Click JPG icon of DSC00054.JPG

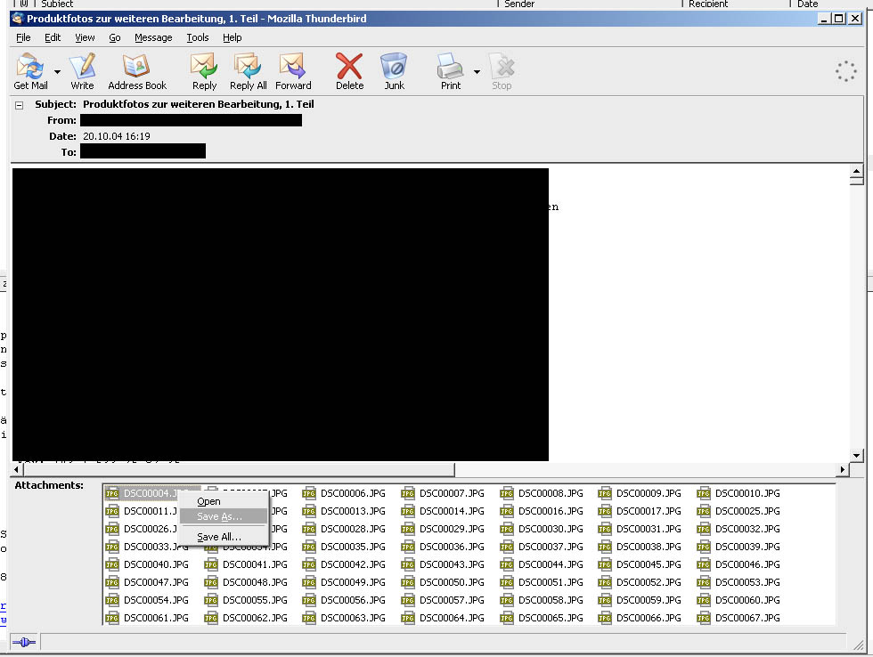click(x=112, y=600)
